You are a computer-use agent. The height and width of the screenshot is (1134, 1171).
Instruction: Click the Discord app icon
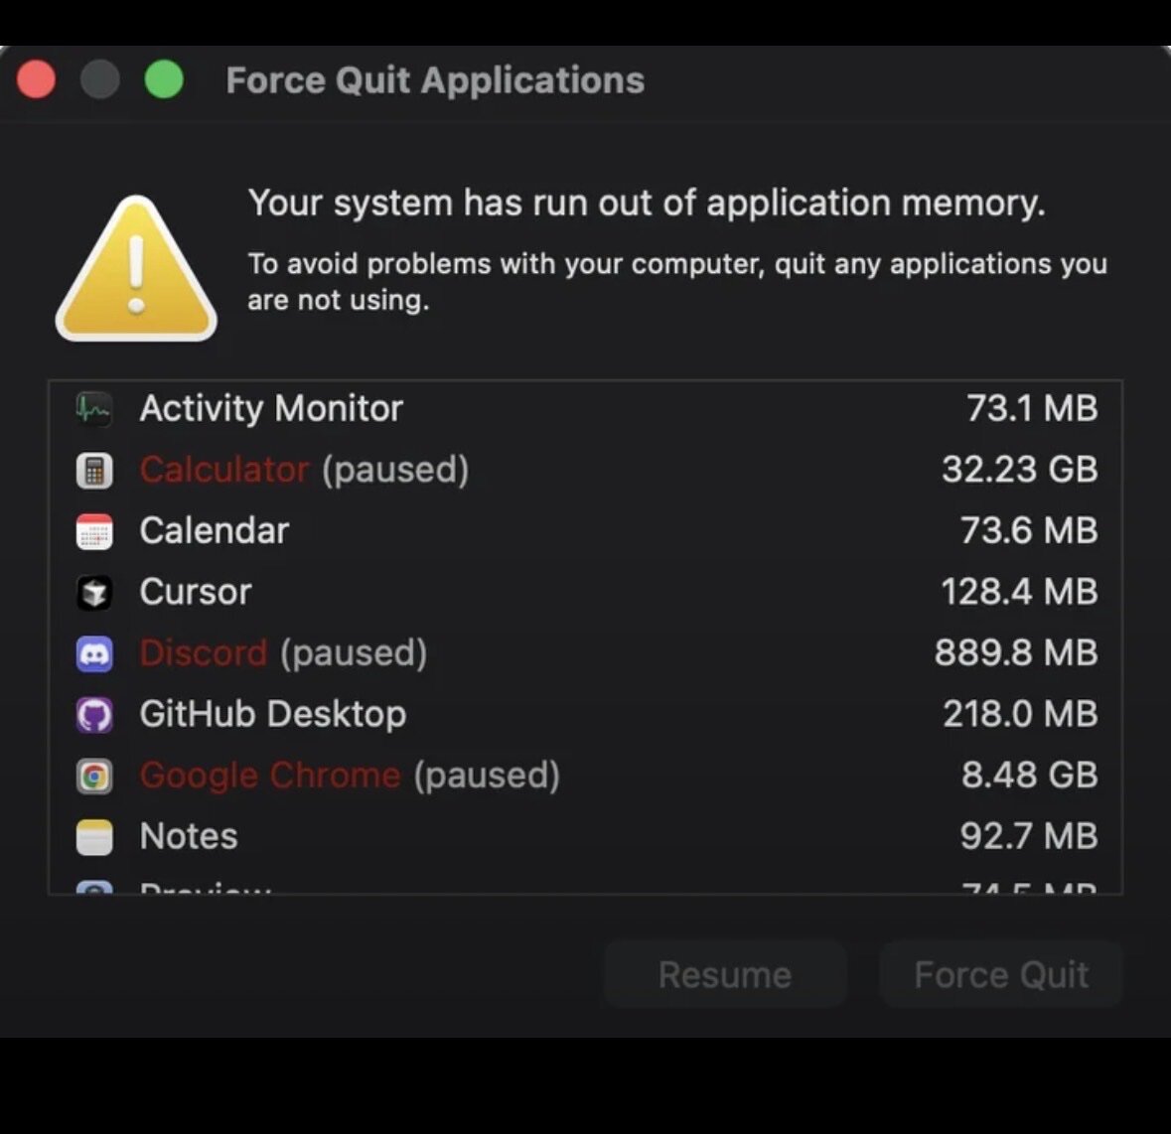pyautogui.click(x=94, y=654)
